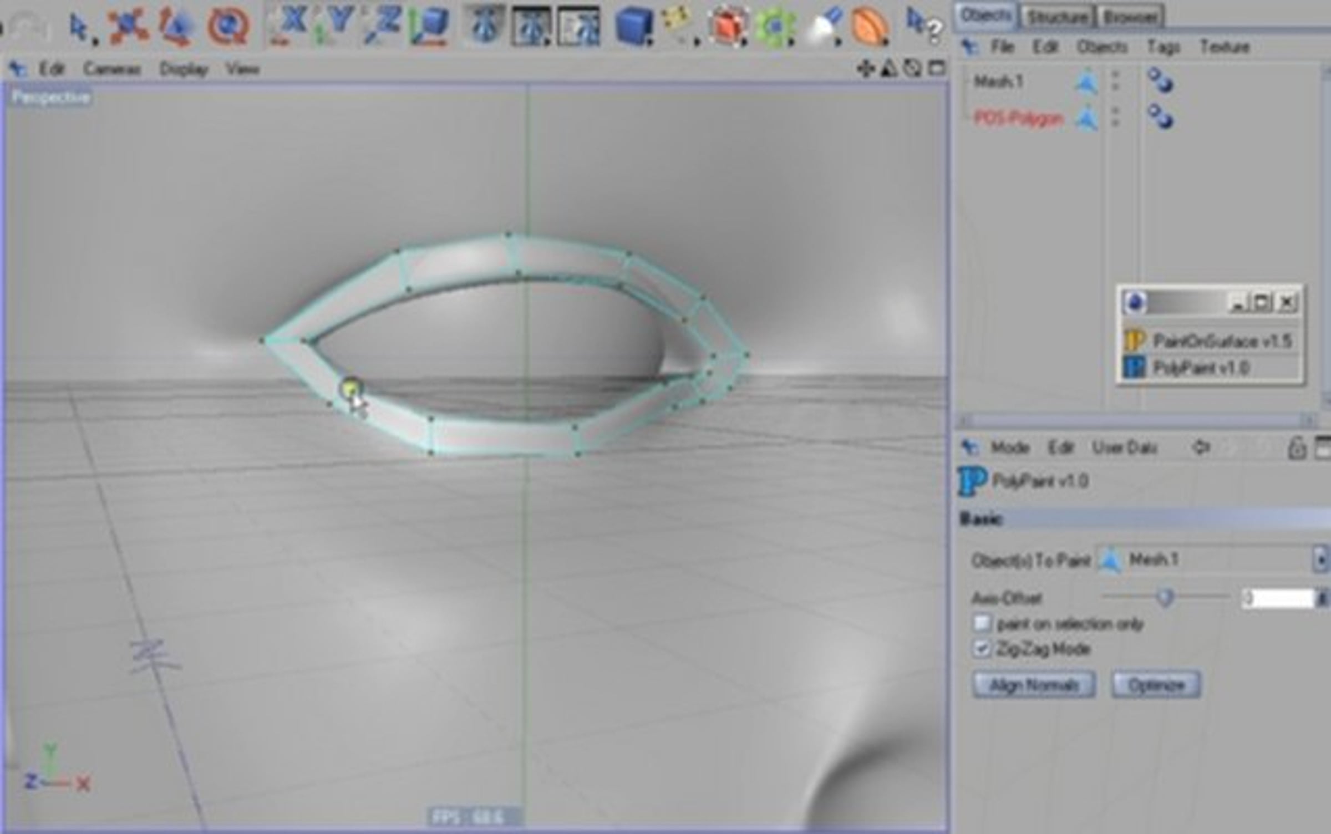Select the Rotate tool icon

coord(227,26)
